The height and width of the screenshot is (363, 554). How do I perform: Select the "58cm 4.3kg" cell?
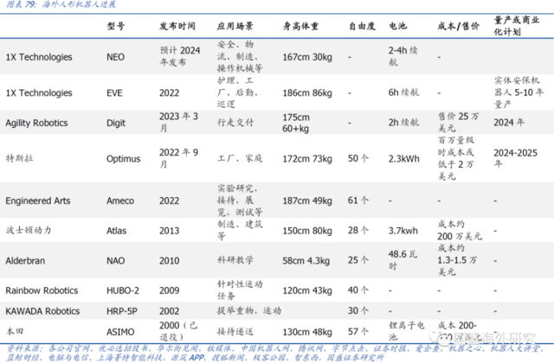tap(306, 261)
